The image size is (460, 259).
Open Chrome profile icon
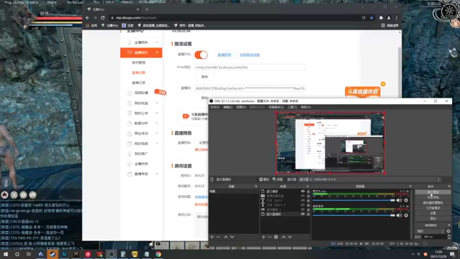point(389,18)
